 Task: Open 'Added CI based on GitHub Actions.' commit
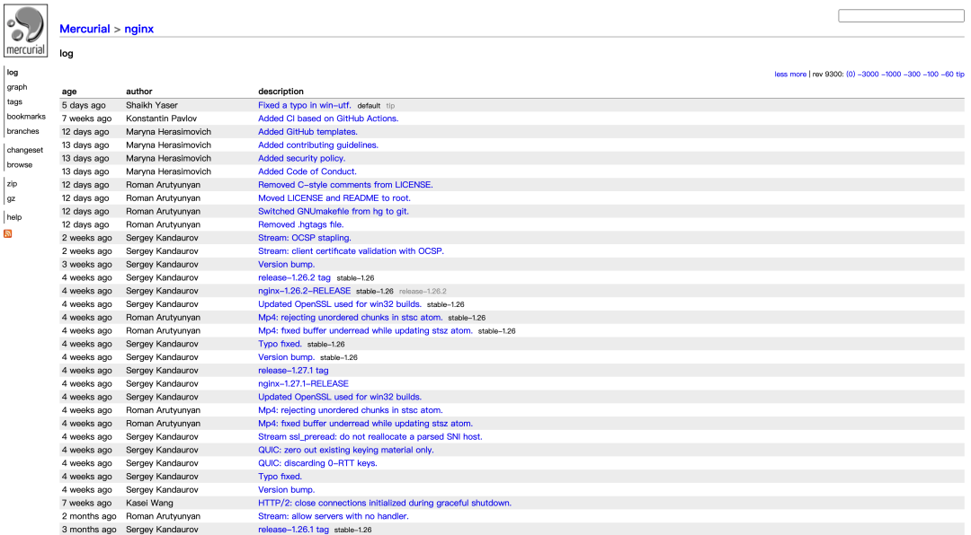point(328,118)
